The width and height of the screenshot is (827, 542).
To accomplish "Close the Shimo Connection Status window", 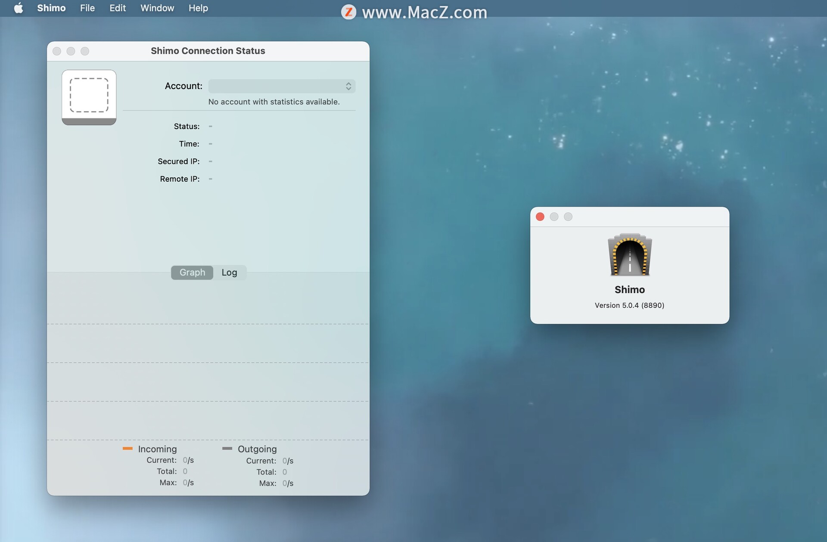I will (x=57, y=51).
